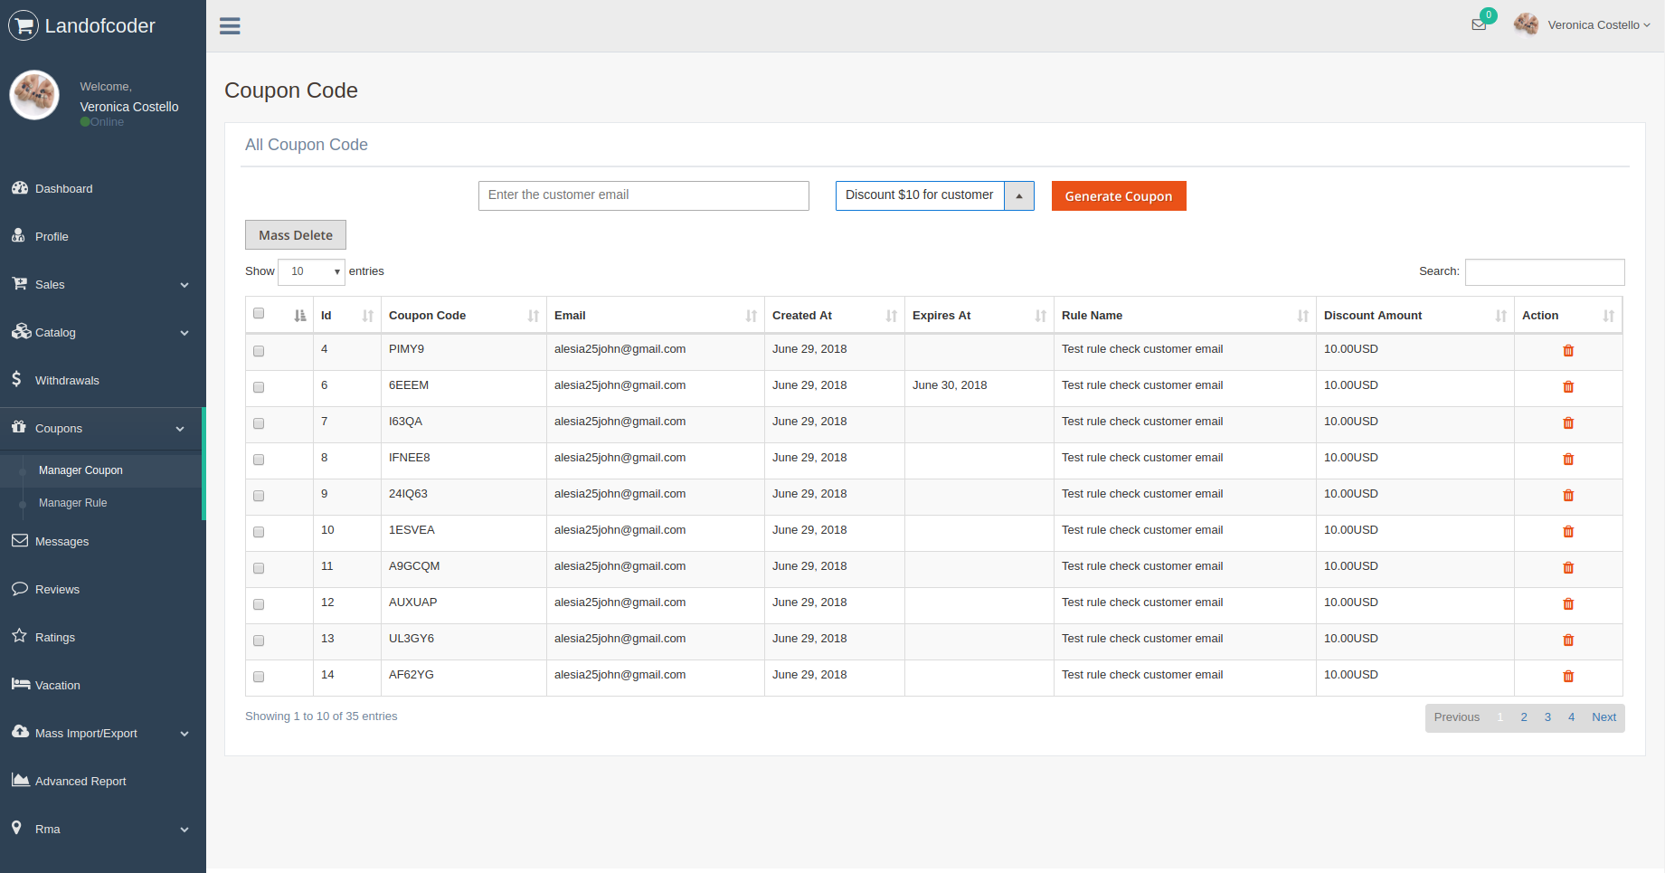Sort table by Id column arrows
Screen dimensions: 1665x873
[367, 316]
